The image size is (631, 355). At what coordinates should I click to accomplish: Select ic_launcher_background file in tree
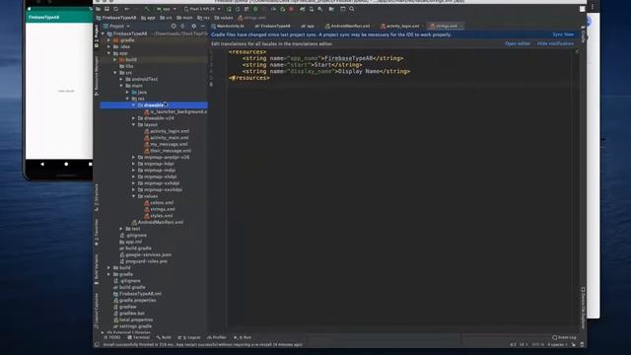[178, 111]
